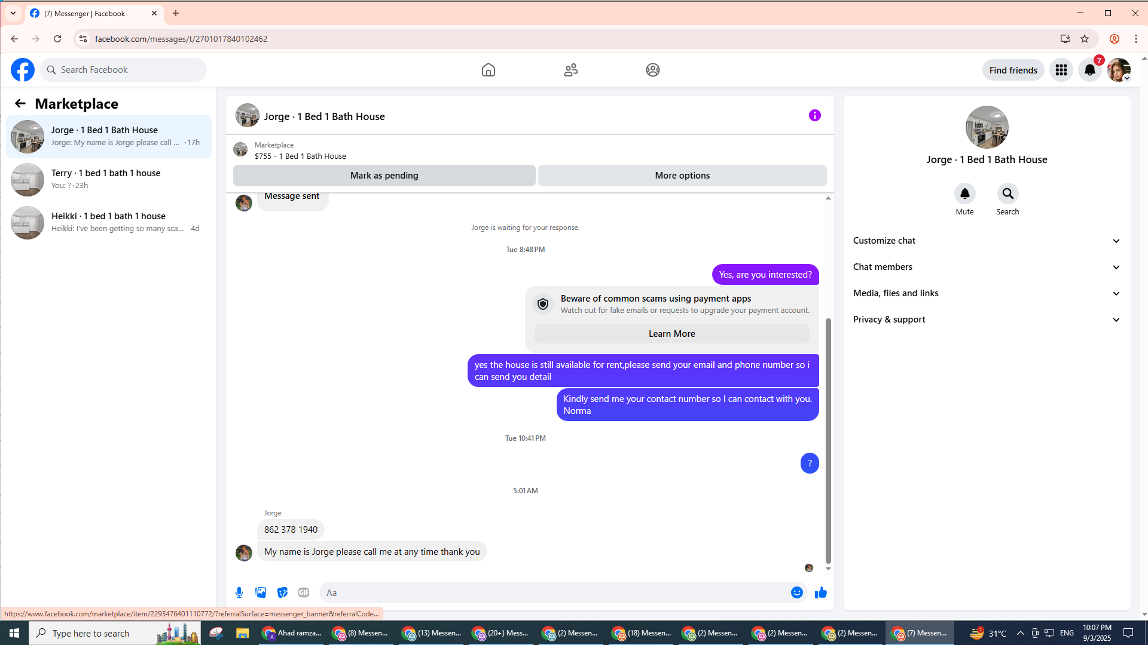The image size is (1148, 645).
Task: Click the address bar URL
Action: point(181,39)
